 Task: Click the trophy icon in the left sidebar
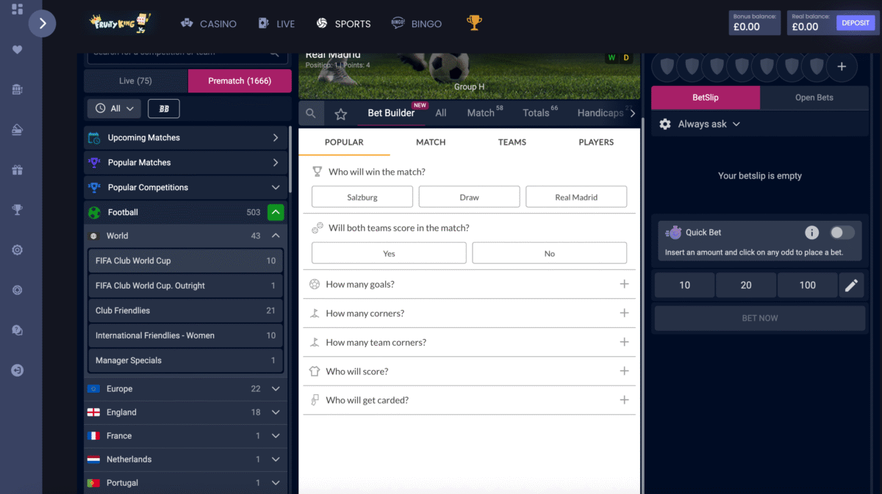coord(18,210)
